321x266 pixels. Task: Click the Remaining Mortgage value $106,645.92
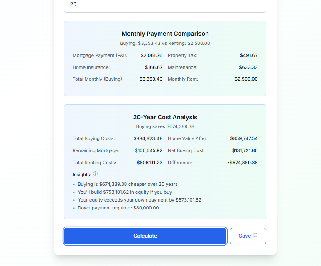[x=148, y=150]
